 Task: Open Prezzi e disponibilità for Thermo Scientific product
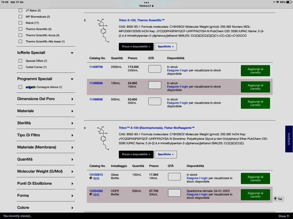136,47
